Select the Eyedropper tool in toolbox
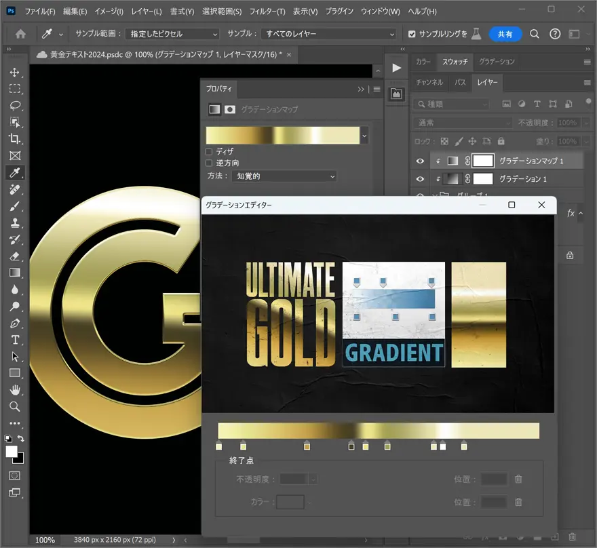This screenshot has height=548, width=597. (15, 172)
